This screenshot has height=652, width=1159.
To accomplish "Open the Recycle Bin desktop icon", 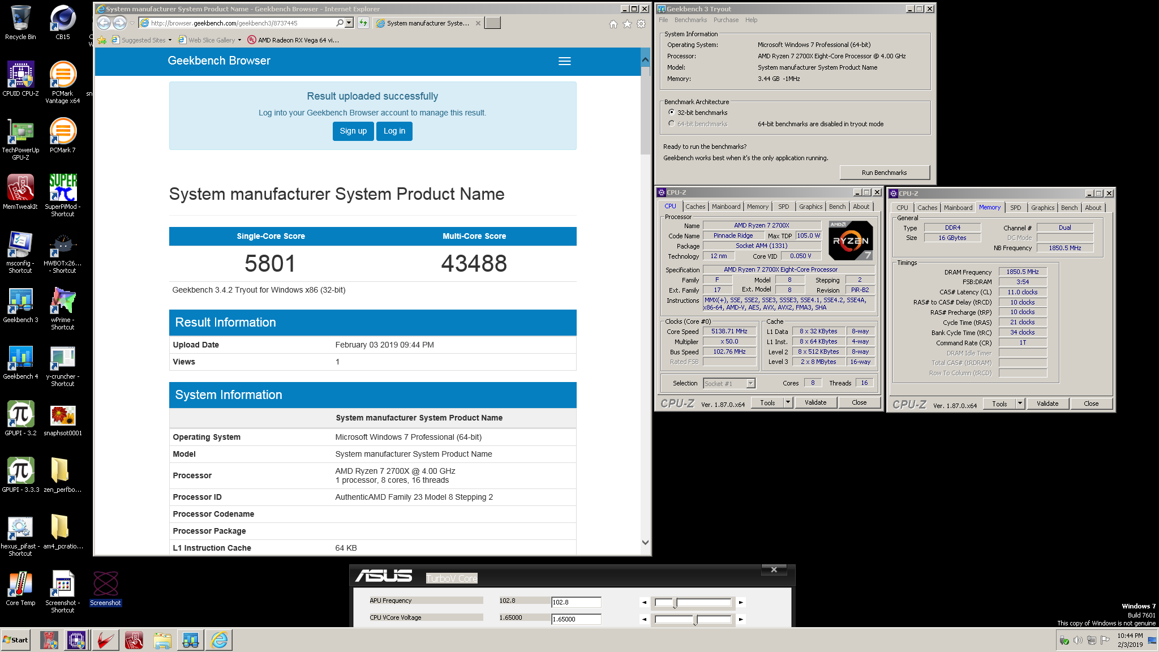I will (x=20, y=23).
